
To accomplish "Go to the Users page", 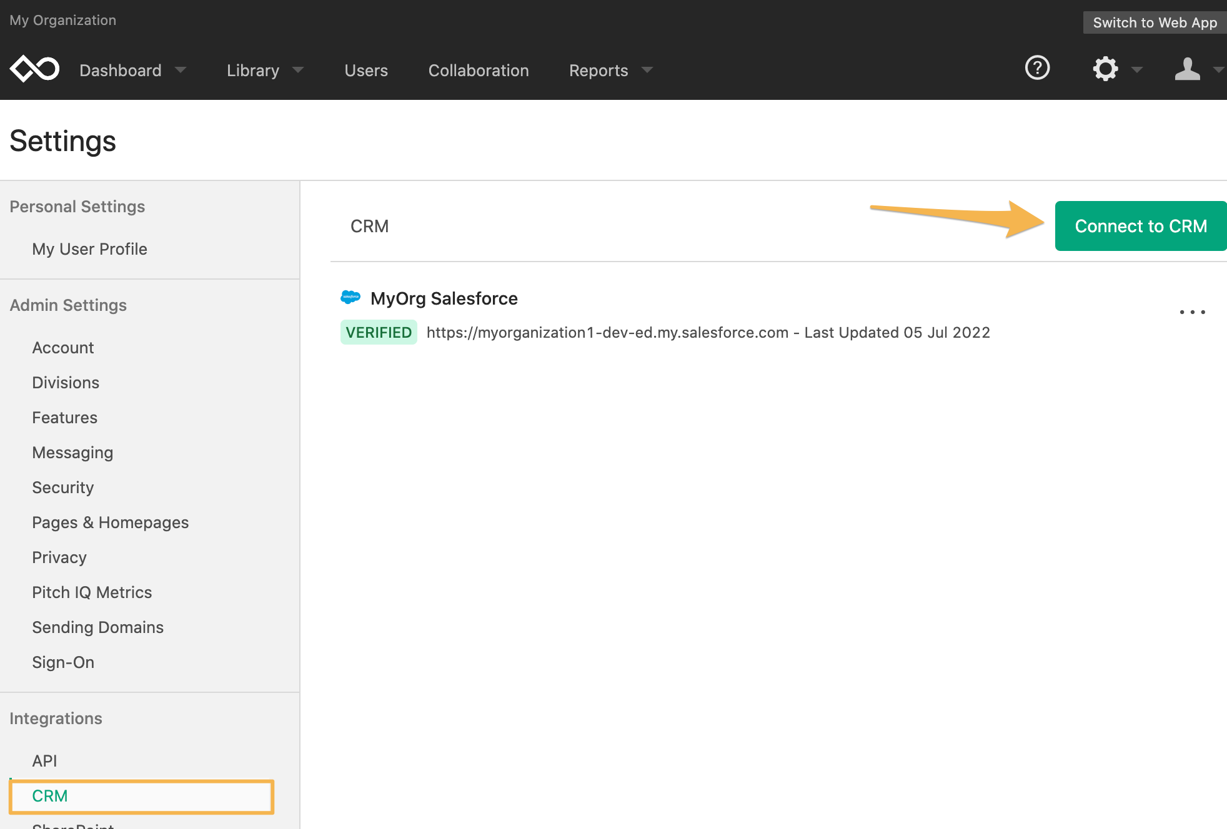I will [x=366, y=71].
